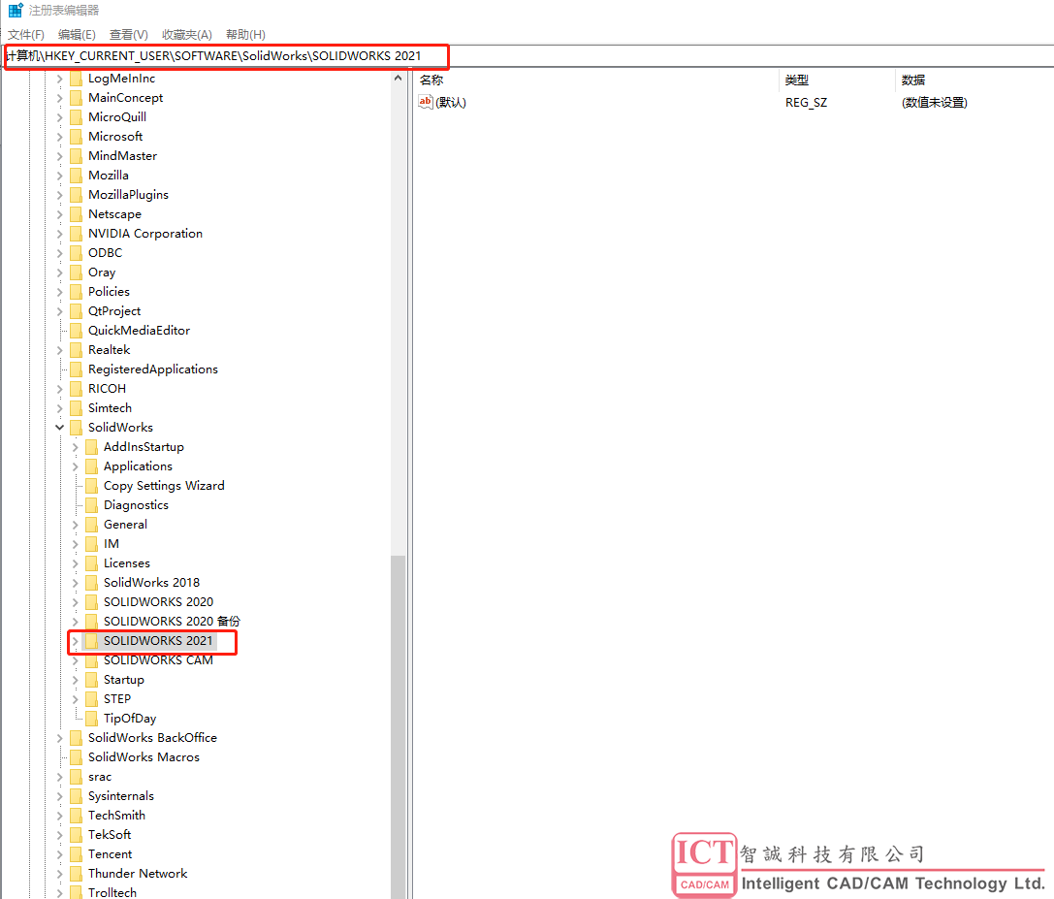This screenshot has height=899, width=1054.
Task: Click the 名称 column header
Action: 431,80
